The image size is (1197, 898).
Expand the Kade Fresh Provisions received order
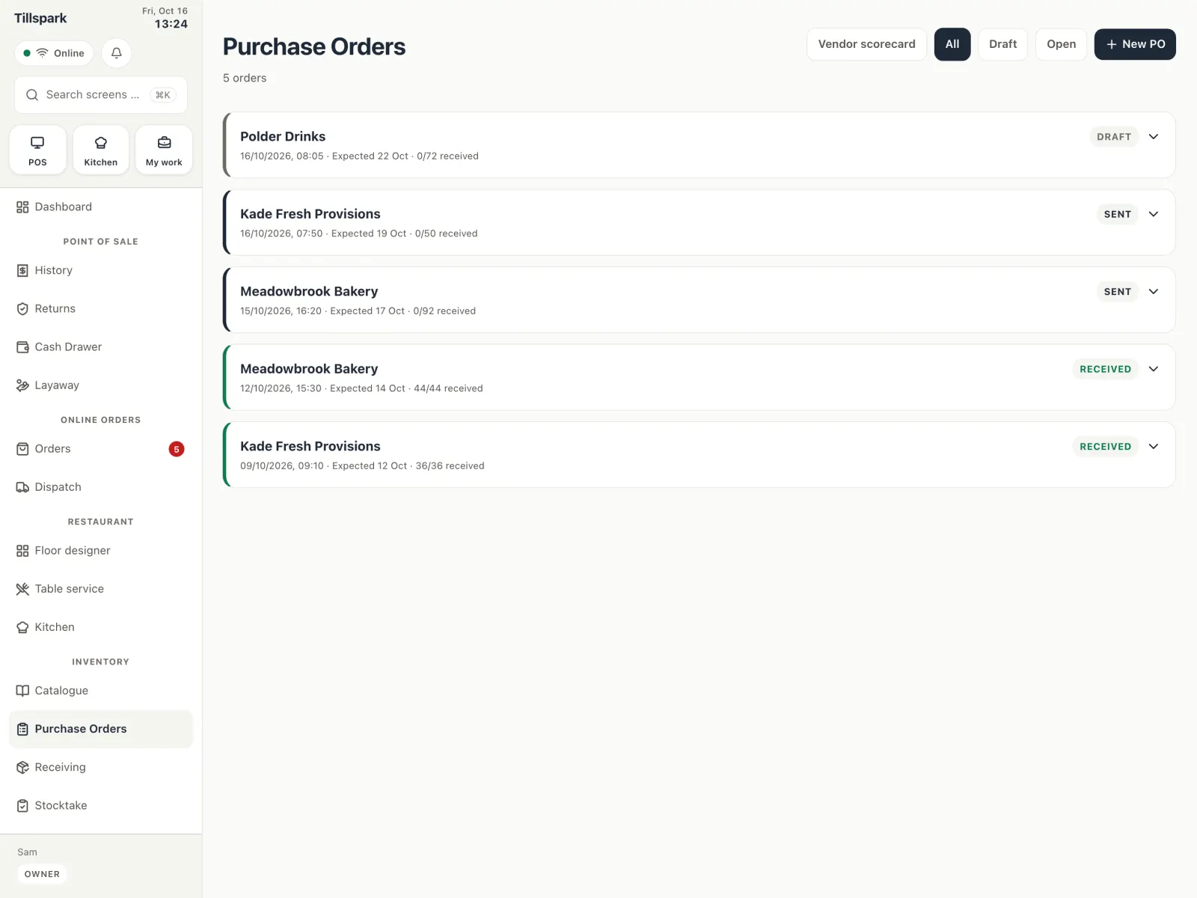click(x=1154, y=447)
